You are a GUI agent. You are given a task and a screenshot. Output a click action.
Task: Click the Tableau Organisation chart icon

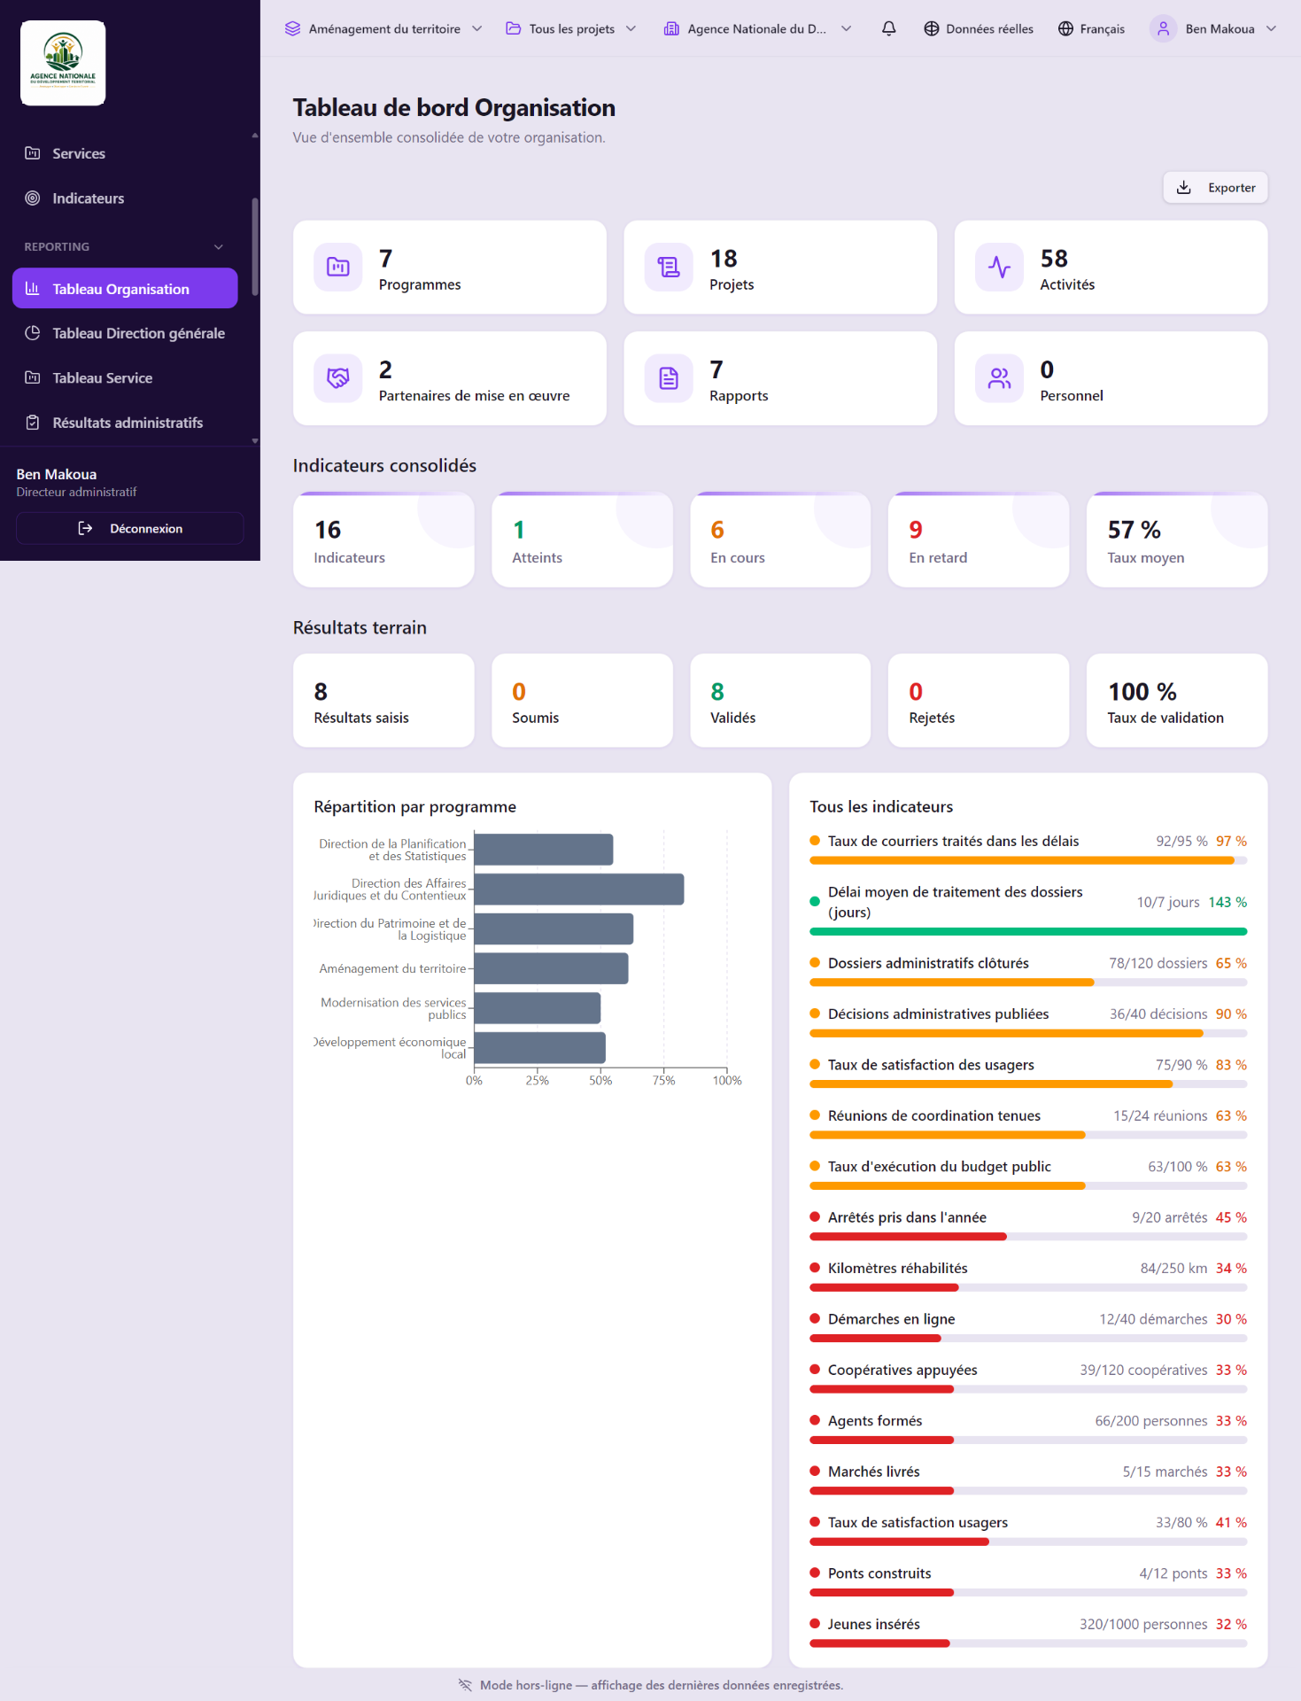pyautogui.click(x=33, y=288)
